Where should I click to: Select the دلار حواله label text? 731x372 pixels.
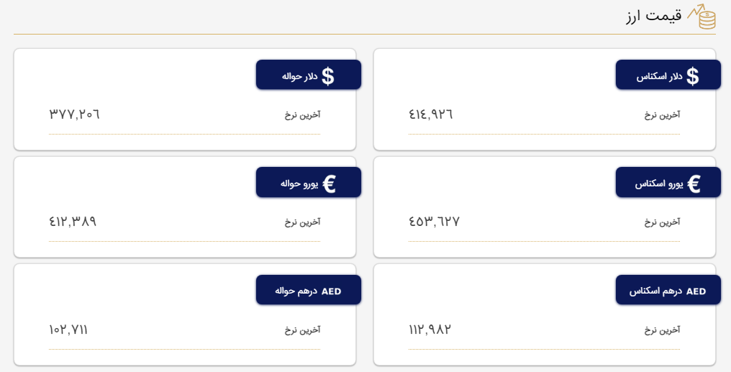pyautogui.click(x=295, y=76)
